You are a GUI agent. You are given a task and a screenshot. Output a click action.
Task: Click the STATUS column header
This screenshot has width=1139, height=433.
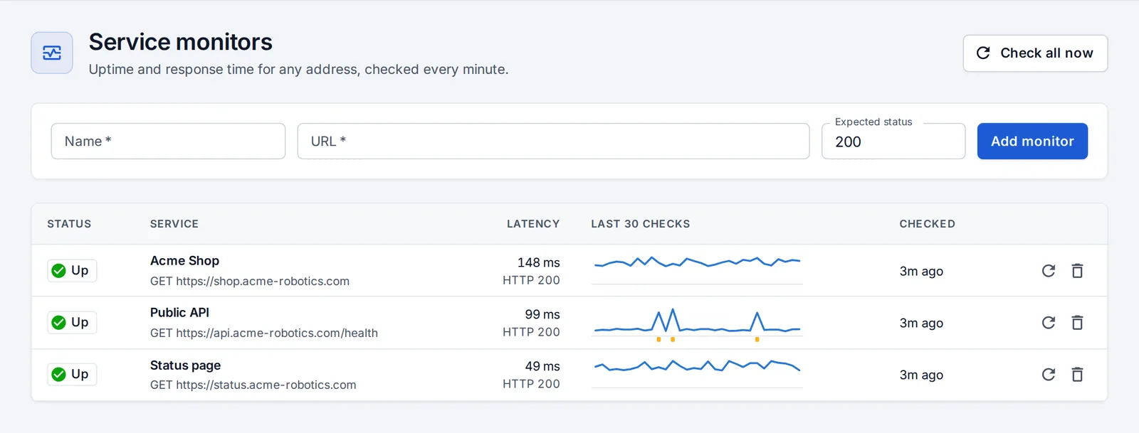tap(69, 224)
